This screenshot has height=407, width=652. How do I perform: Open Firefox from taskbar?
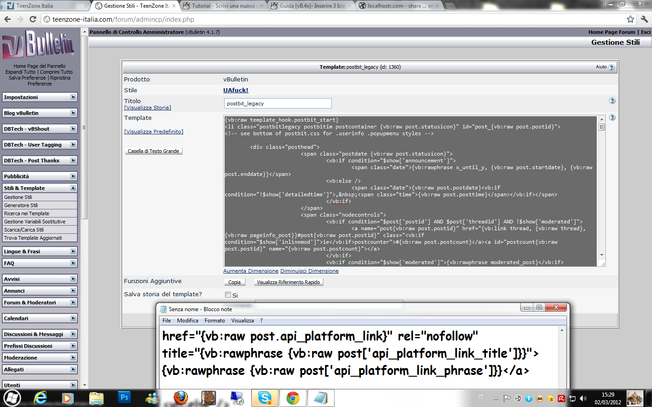(x=180, y=398)
